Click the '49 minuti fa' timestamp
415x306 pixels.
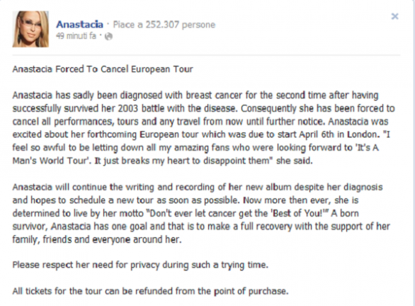click(76, 35)
